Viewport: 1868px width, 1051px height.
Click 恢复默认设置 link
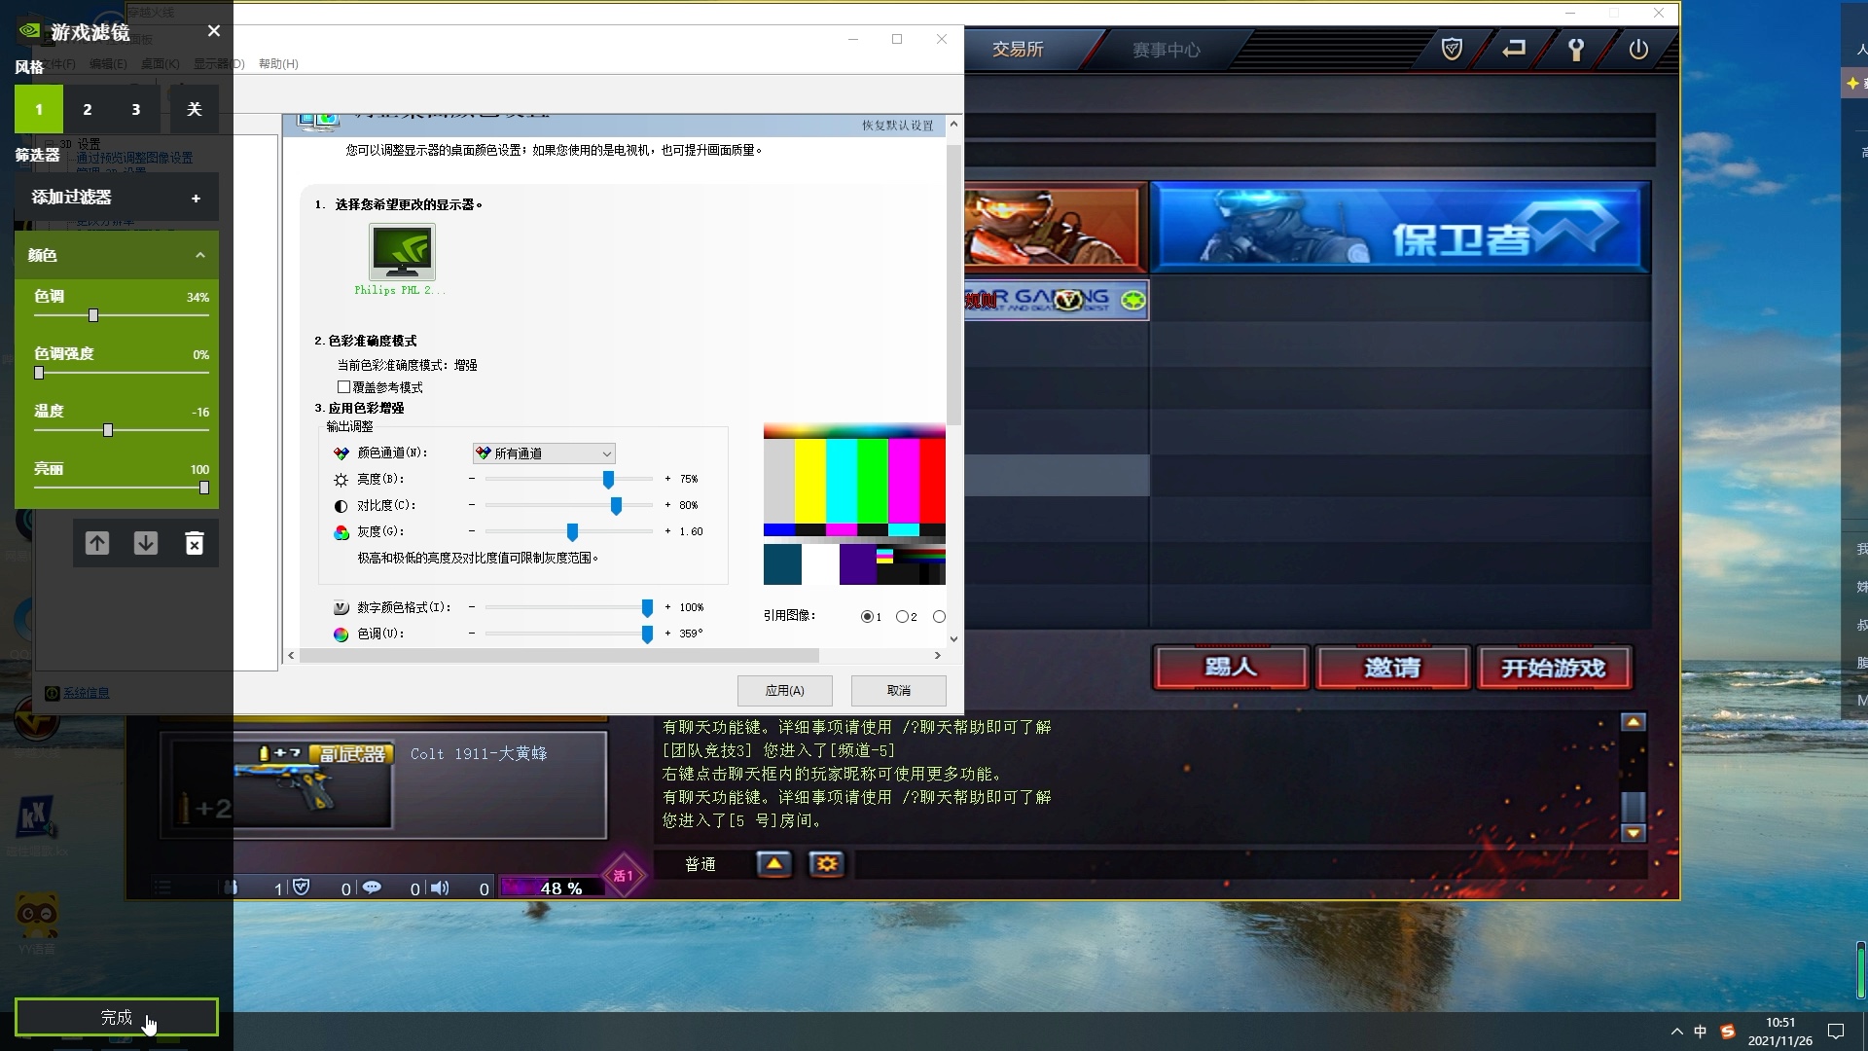[897, 126]
